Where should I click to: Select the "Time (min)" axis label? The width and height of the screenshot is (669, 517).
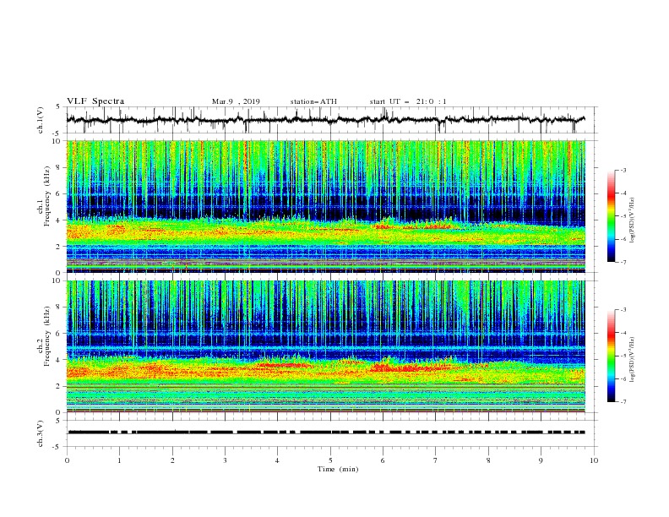(x=338, y=469)
